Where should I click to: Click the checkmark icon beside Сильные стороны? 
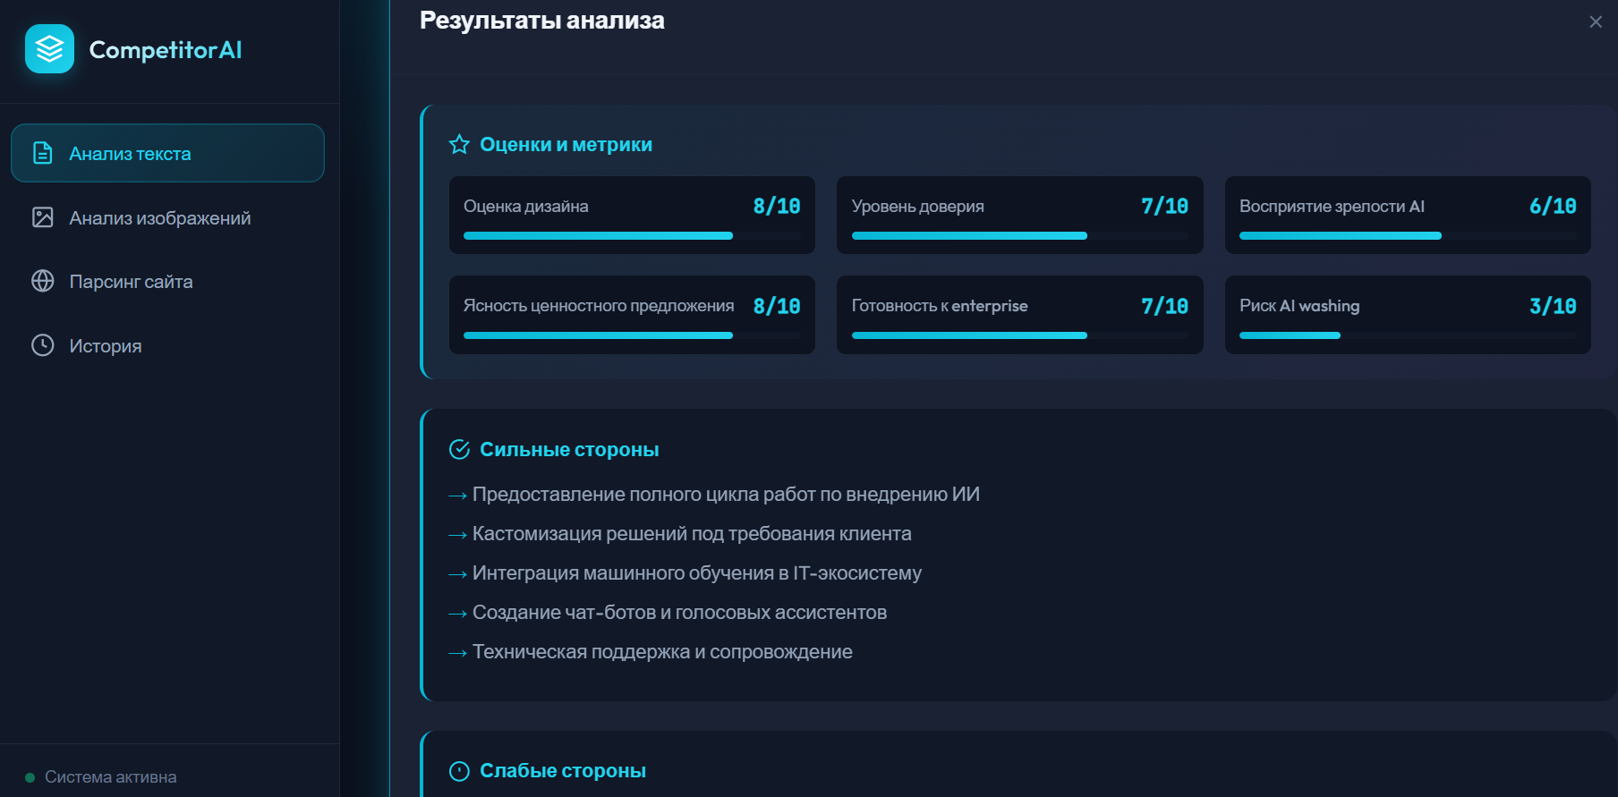pyautogui.click(x=458, y=449)
